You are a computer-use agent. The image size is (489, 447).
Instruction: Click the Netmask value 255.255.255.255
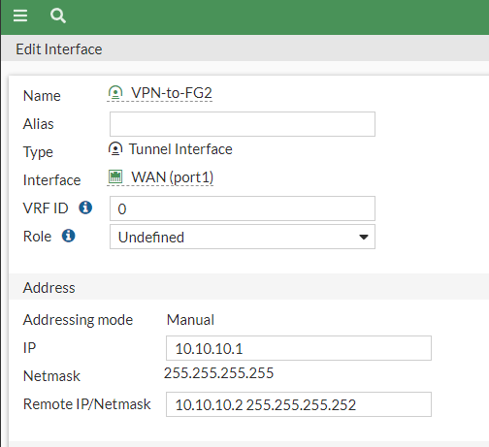218,373
